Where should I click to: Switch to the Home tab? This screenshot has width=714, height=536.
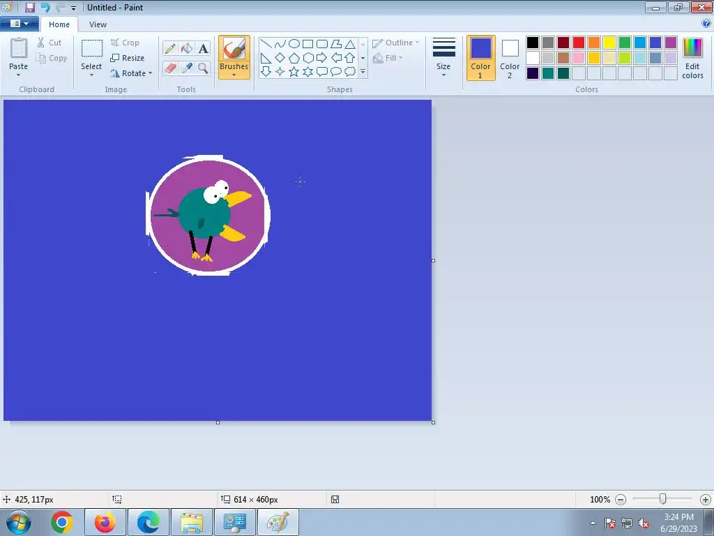point(59,24)
